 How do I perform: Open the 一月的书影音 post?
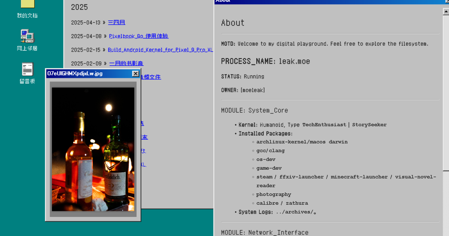pos(126,63)
